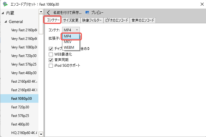Toggle the WEB最適化 checkbox
This screenshot has width=206, height=137.
click(x=51, y=54)
